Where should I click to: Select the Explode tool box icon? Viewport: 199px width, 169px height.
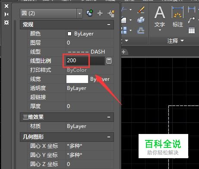(141, 20)
